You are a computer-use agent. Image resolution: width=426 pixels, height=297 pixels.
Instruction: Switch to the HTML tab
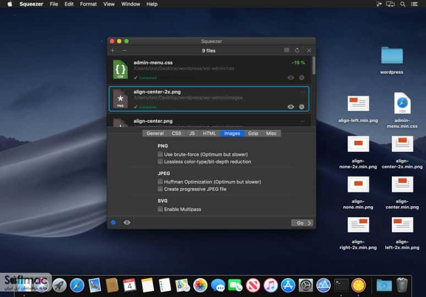[x=209, y=133]
